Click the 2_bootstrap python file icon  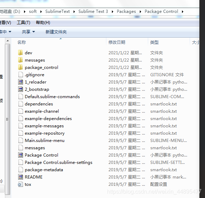[21, 89]
